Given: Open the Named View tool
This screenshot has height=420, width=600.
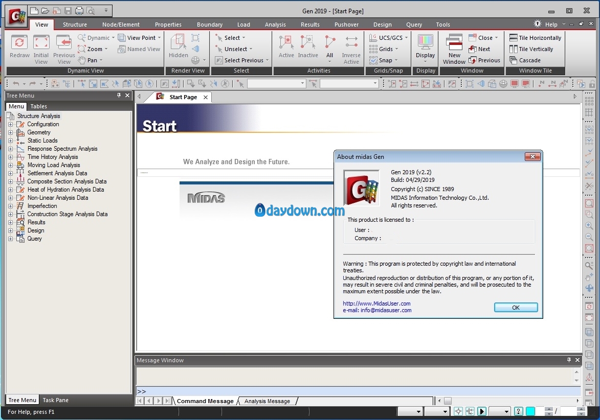Looking at the screenshot, I should click(139, 49).
